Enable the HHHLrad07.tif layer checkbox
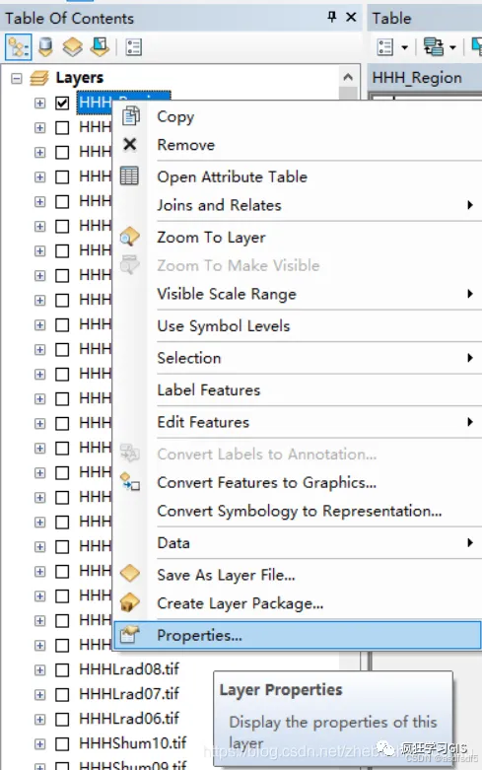The width and height of the screenshot is (482, 770). point(62,694)
